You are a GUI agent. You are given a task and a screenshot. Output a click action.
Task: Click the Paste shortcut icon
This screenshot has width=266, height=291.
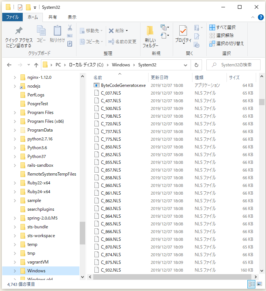70,44
